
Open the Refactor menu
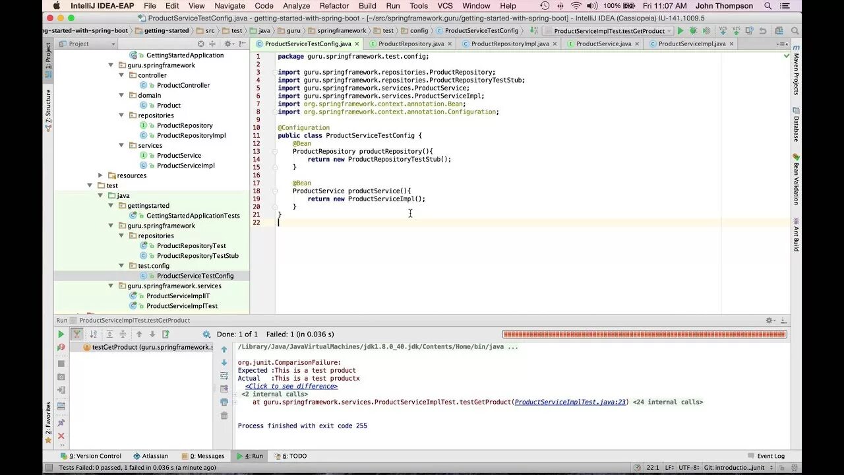point(334,6)
